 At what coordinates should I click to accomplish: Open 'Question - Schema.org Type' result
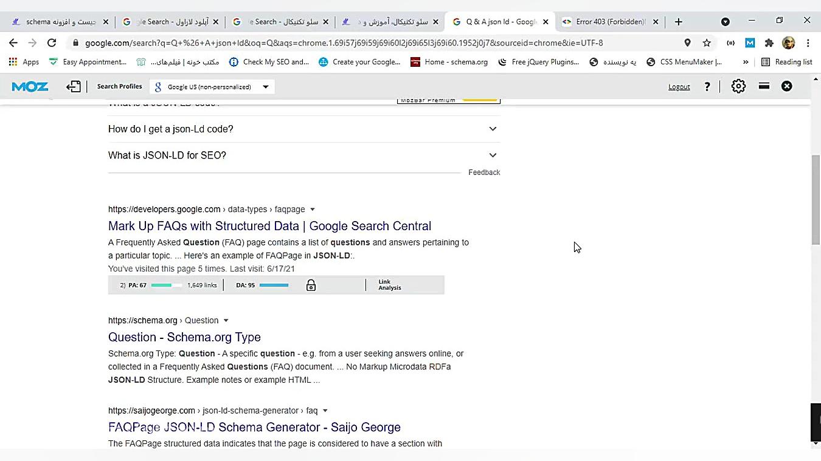point(184,337)
